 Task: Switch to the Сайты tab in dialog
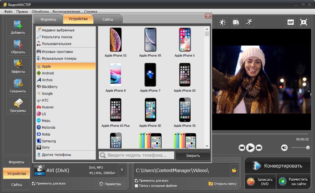108,19
